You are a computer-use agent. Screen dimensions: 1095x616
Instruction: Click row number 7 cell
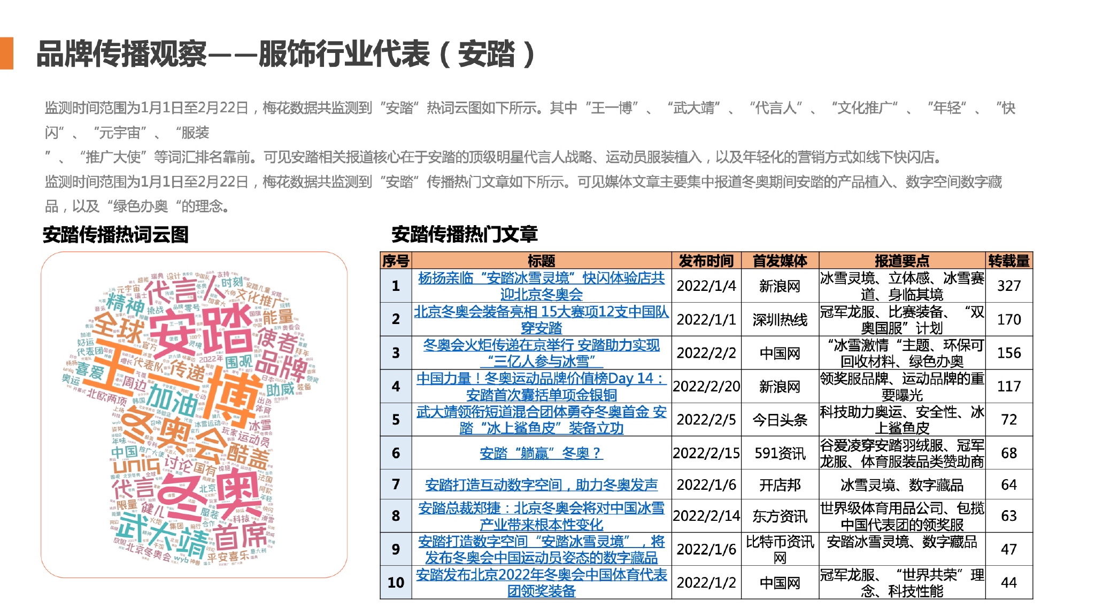coord(396,484)
